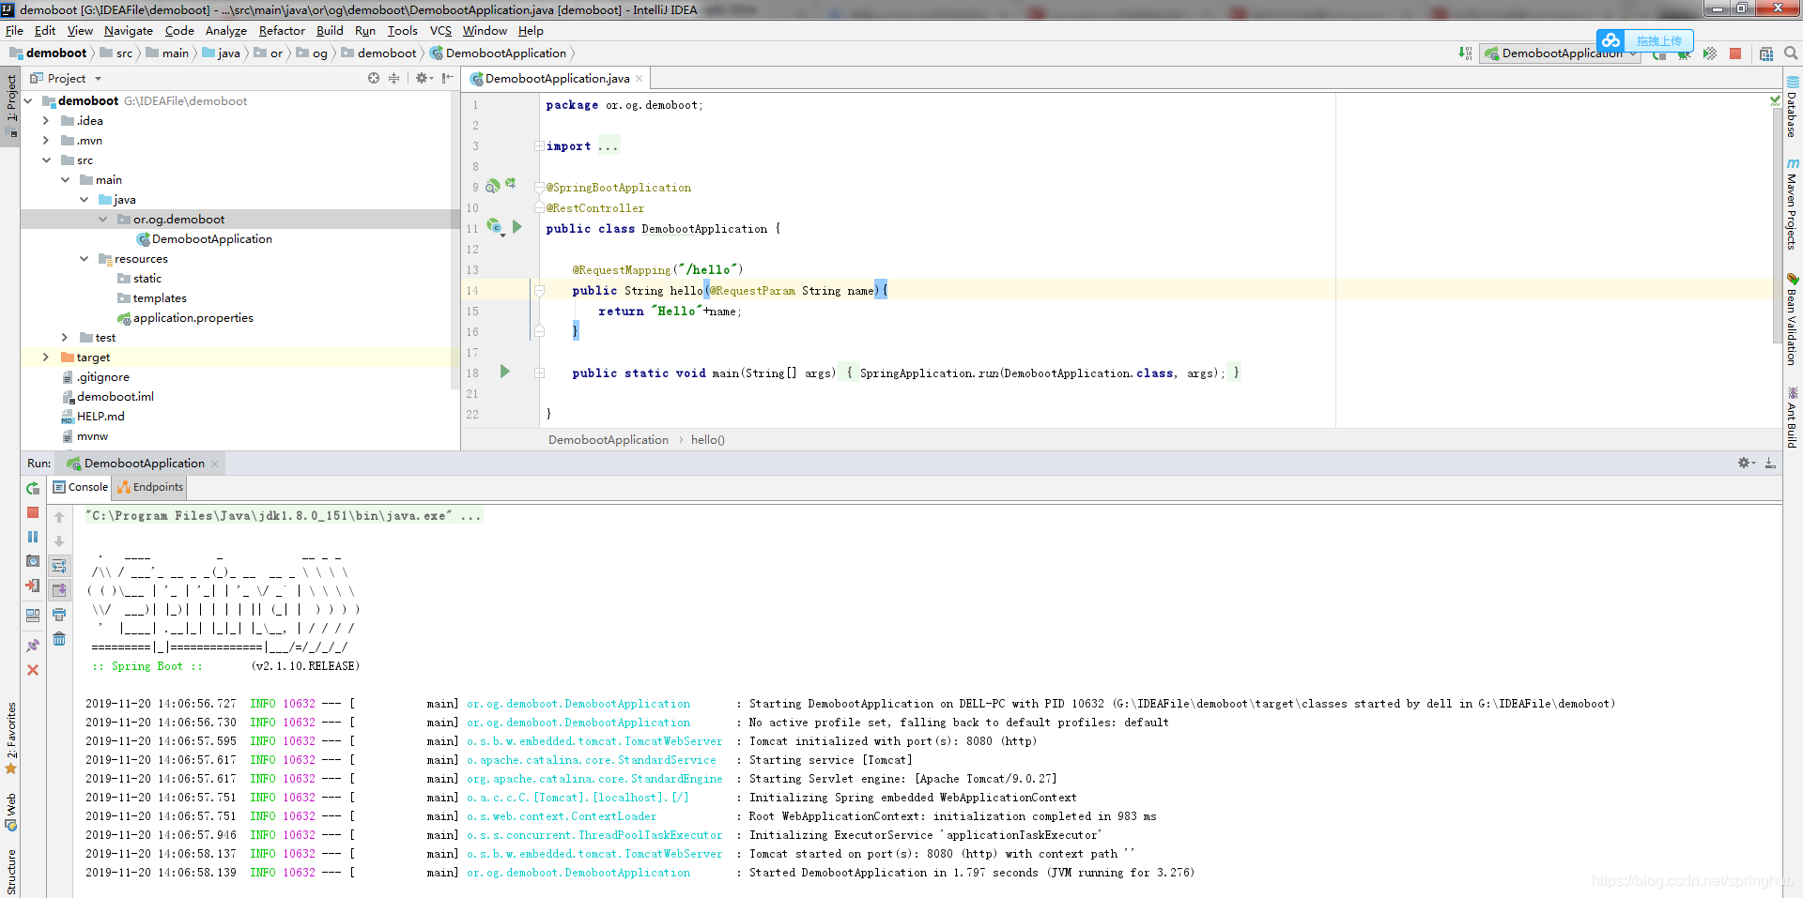This screenshot has height=898, width=1803.
Task: Toggle Pin Tab in Run panel
Action: 33,646
